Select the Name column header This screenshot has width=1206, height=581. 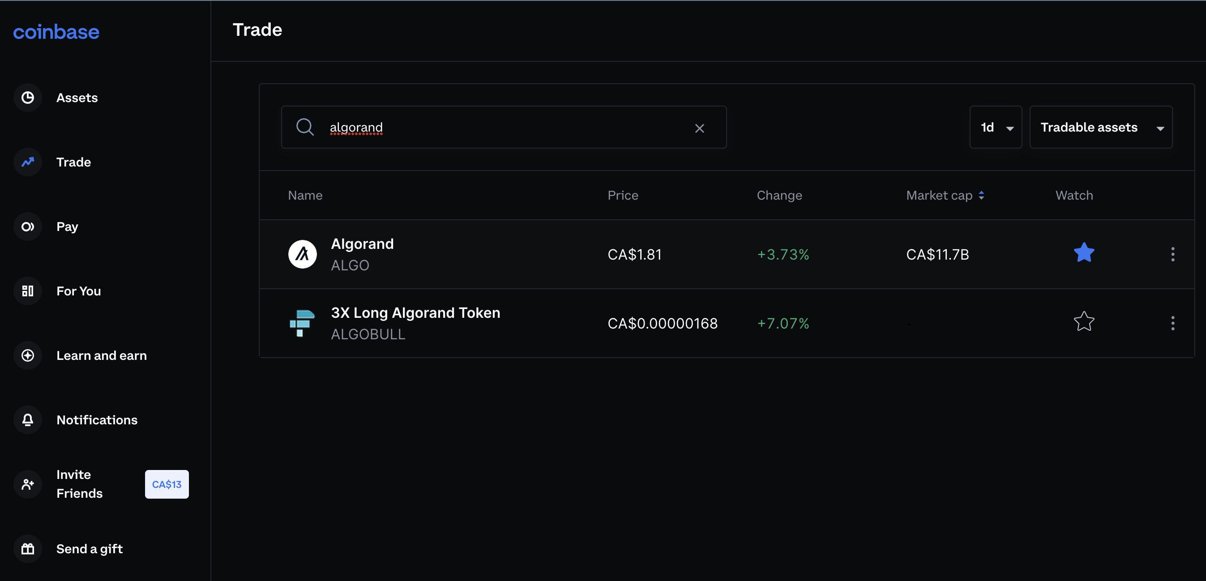point(305,195)
